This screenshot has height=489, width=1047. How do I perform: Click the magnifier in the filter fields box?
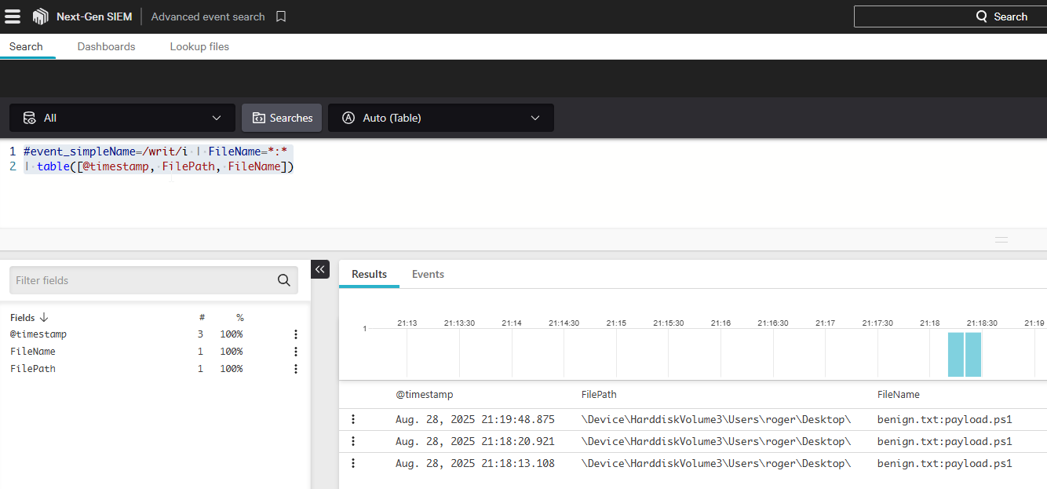(x=283, y=279)
